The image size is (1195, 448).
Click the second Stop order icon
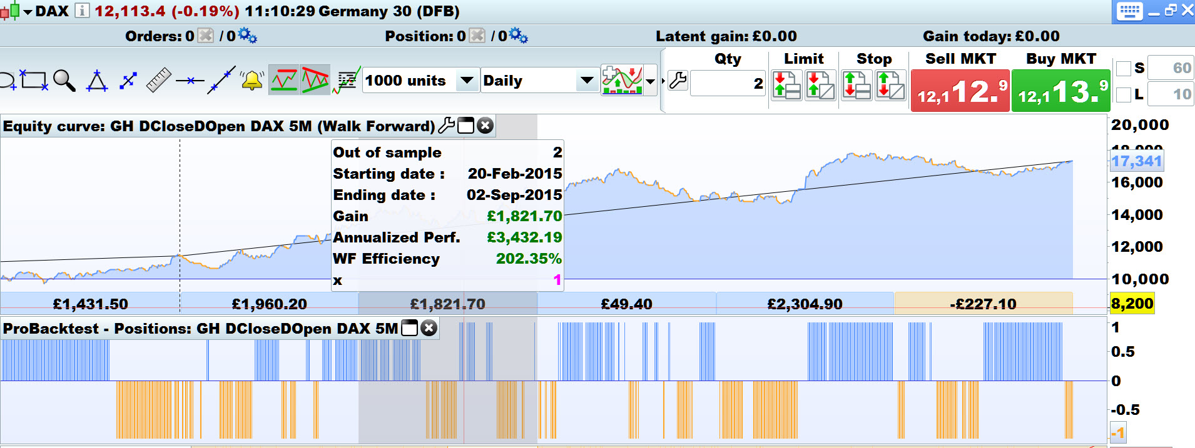click(890, 85)
